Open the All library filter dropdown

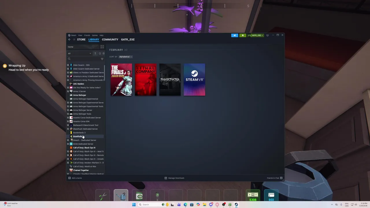pos(79,53)
